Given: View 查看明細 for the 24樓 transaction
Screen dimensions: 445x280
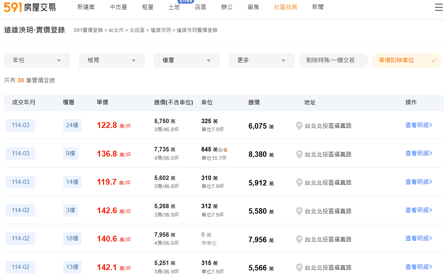Looking at the screenshot, I should click(x=419, y=125).
